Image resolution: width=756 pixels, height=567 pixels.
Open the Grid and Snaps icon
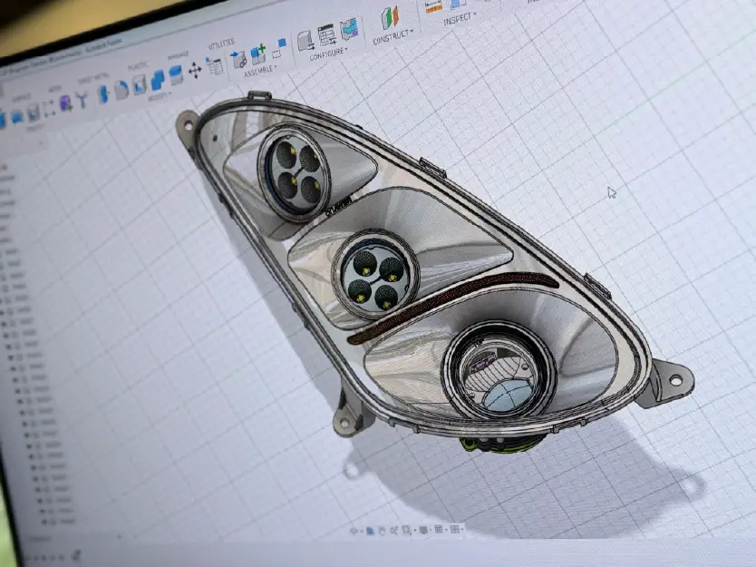(438, 530)
